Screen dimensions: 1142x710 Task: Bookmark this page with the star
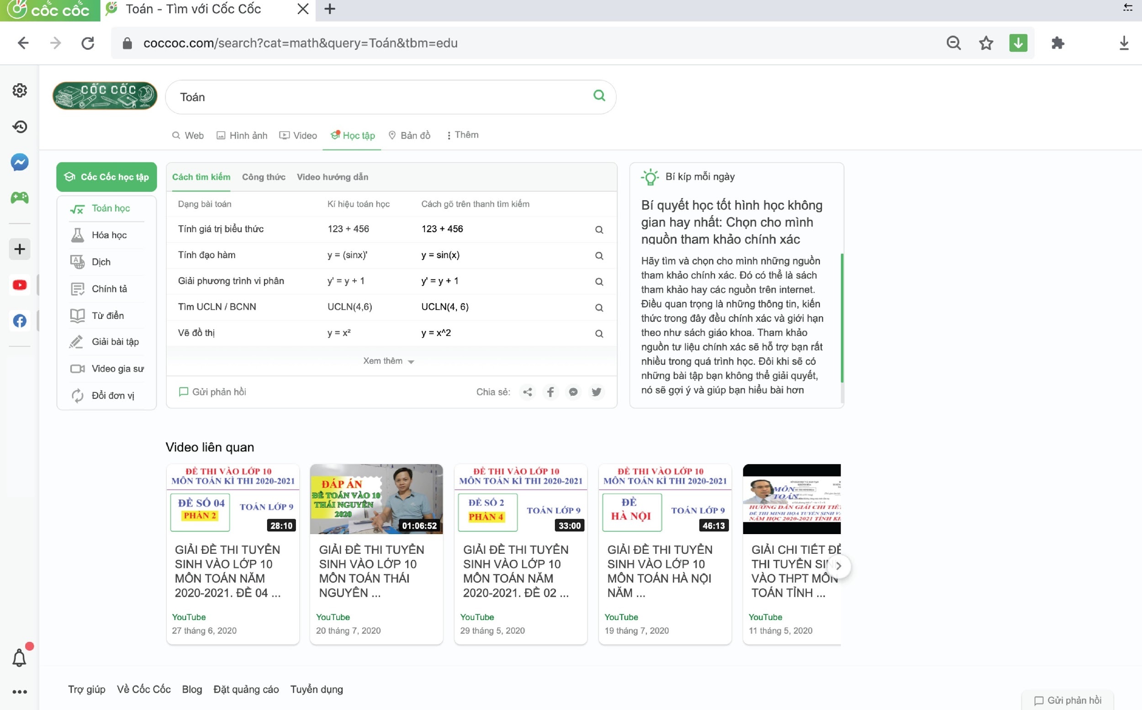(986, 43)
